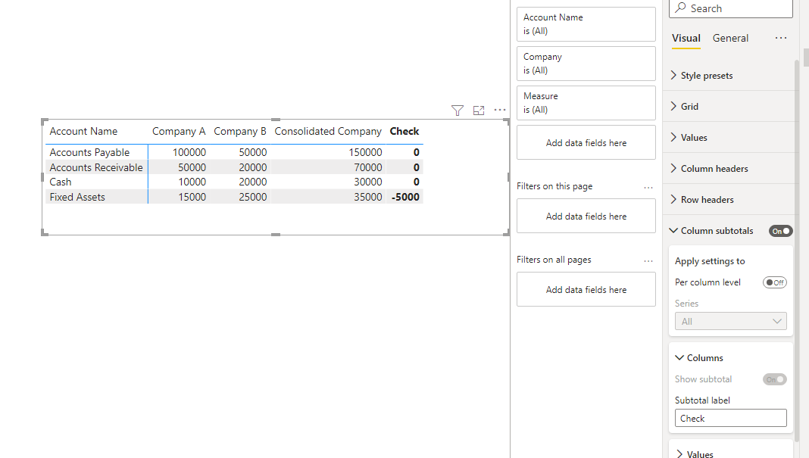Switch to the General tab
Screen dimensions: 809x458
(730, 38)
